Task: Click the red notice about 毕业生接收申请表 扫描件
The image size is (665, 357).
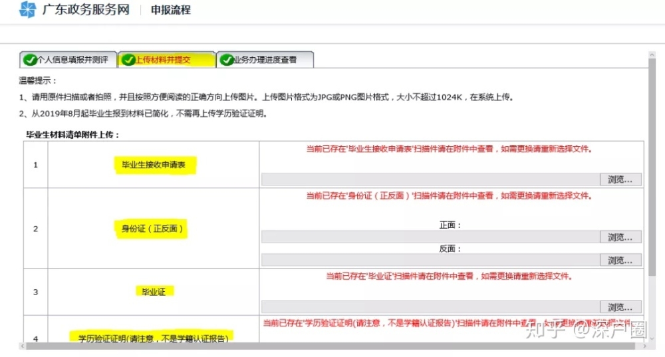Action: click(450, 149)
